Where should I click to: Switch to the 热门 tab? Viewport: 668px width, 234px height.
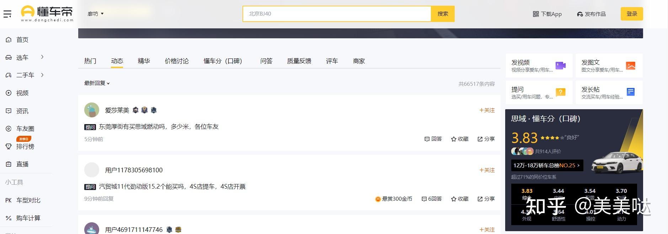[90, 61]
